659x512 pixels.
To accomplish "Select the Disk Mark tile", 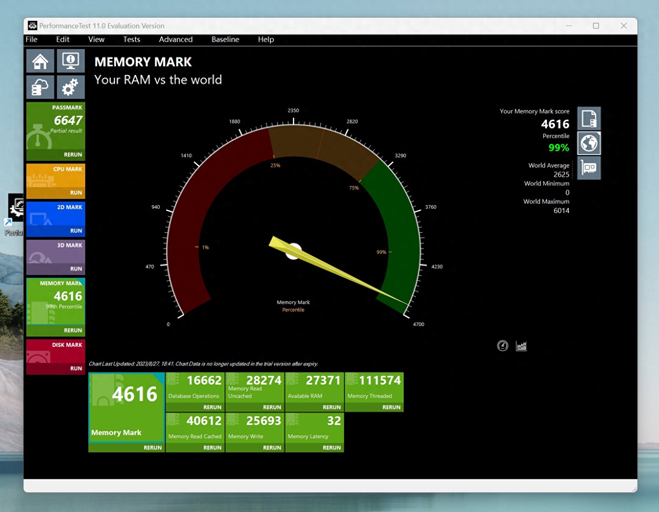I will pos(56,352).
